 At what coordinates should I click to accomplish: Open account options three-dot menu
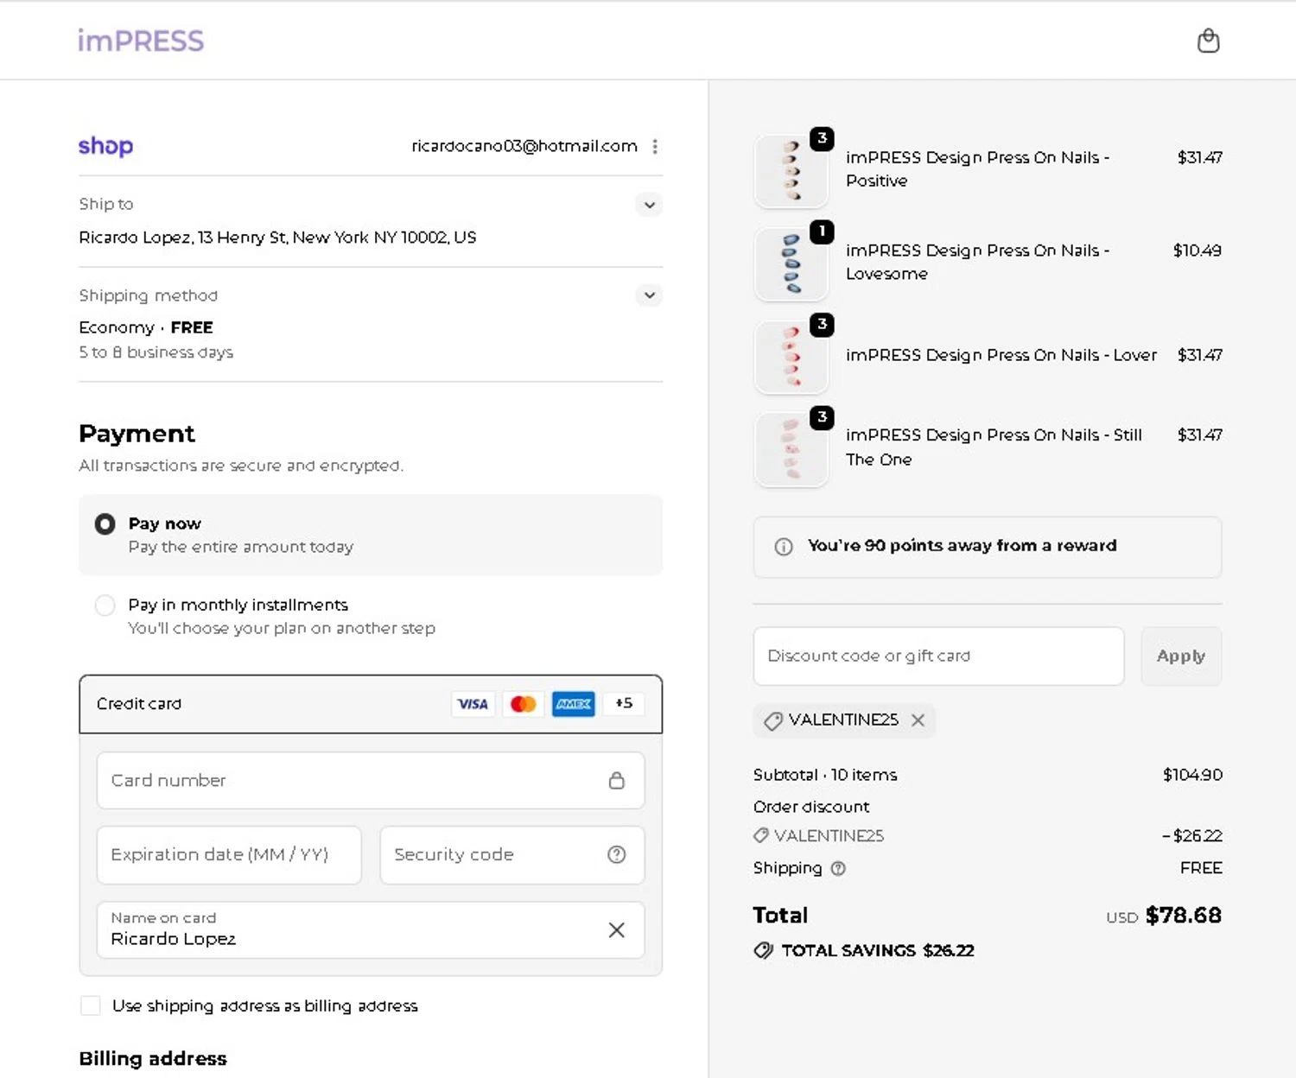[x=655, y=146]
